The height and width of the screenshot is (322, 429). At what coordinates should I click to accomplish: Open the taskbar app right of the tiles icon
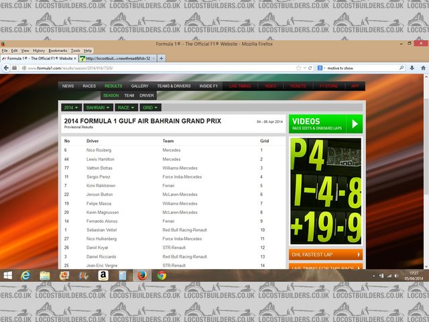[83, 276]
